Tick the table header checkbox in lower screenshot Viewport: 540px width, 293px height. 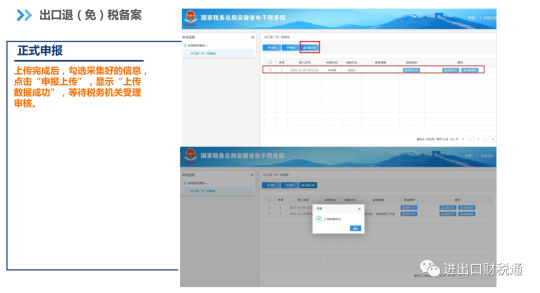(269, 199)
